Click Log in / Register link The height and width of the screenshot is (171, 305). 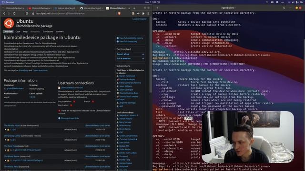click(x=140, y=19)
